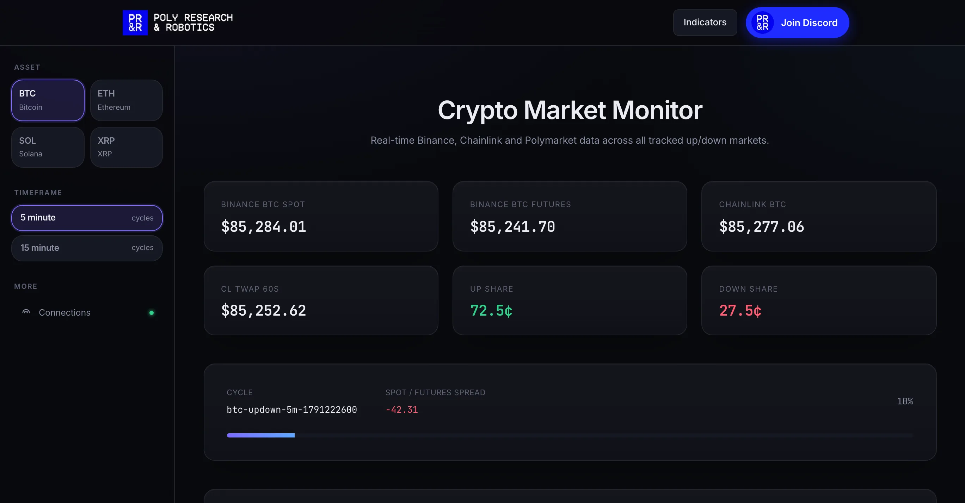Select the BTC Bitcoin asset
The height and width of the screenshot is (503, 965).
pos(48,100)
